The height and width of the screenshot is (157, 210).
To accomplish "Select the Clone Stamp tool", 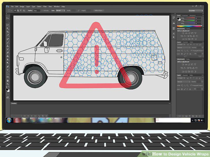I will coord(7,46).
